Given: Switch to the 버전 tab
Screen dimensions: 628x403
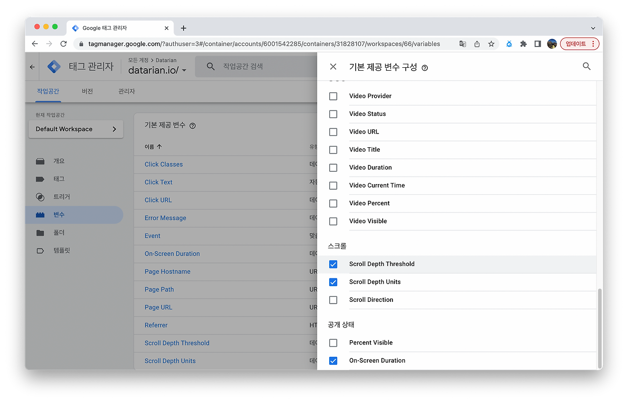Looking at the screenshot, I should coord(87,91).
